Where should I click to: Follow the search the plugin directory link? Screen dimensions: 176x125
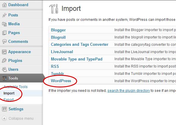click(x=129, y=91)
